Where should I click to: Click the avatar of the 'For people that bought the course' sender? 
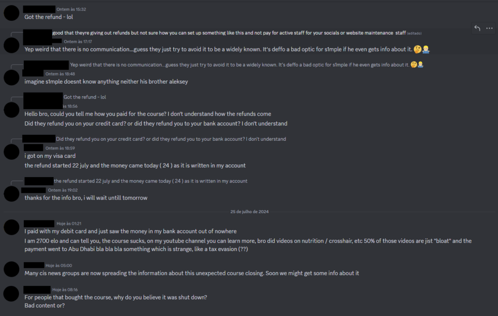[x=11, y=293]
